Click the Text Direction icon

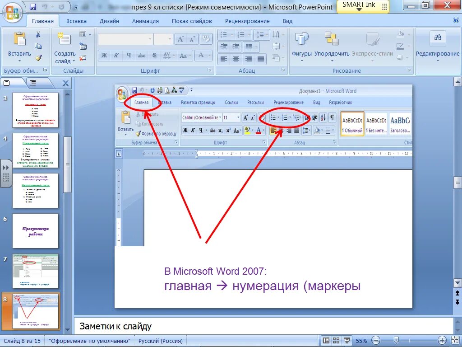click(x=276, y=34)
